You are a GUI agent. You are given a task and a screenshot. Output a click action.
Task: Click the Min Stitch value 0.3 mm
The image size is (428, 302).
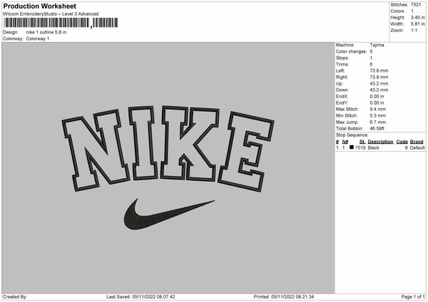coord(378,115)
